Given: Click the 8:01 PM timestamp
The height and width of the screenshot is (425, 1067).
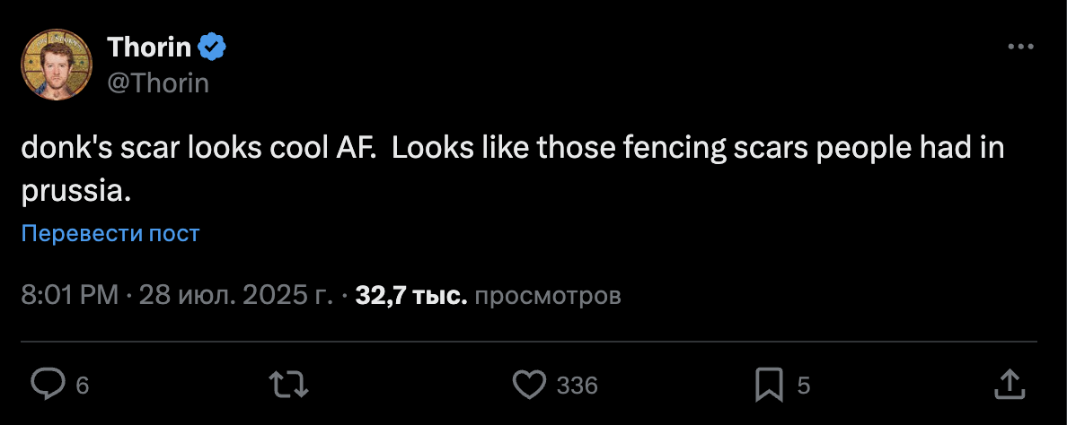Looking at the screenshot, I should pyautogui.click(x=69, y=295).
